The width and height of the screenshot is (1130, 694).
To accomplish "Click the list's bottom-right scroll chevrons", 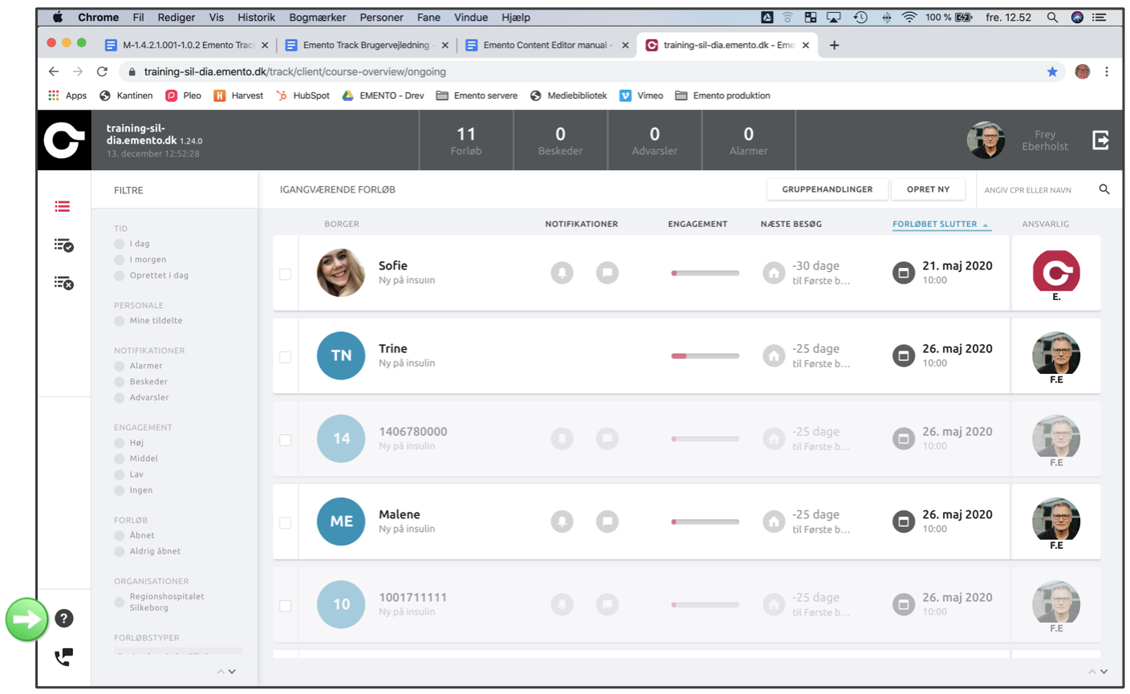I will click(1097, 672).
